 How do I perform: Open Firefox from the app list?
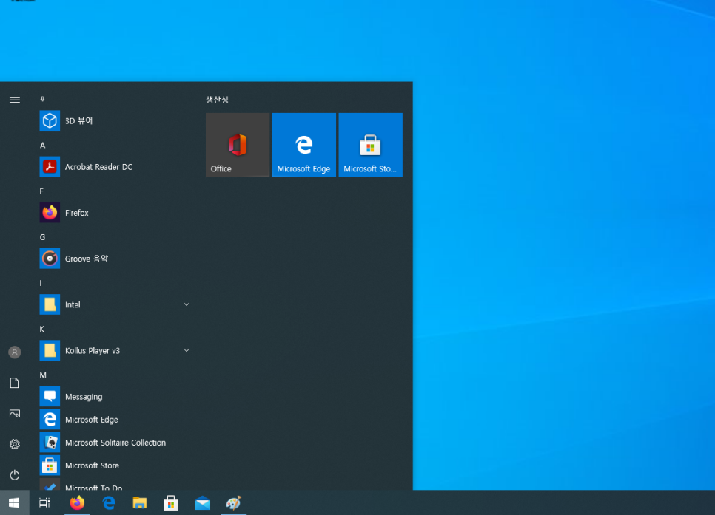click(x=115, y=213)
